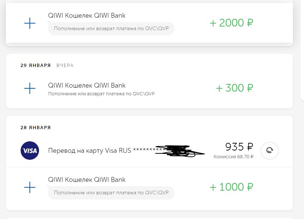The height and width of the screenshot is (219, 304).
Task: Click the 28 ЯНВАРЯ date header
Action: 35,128
